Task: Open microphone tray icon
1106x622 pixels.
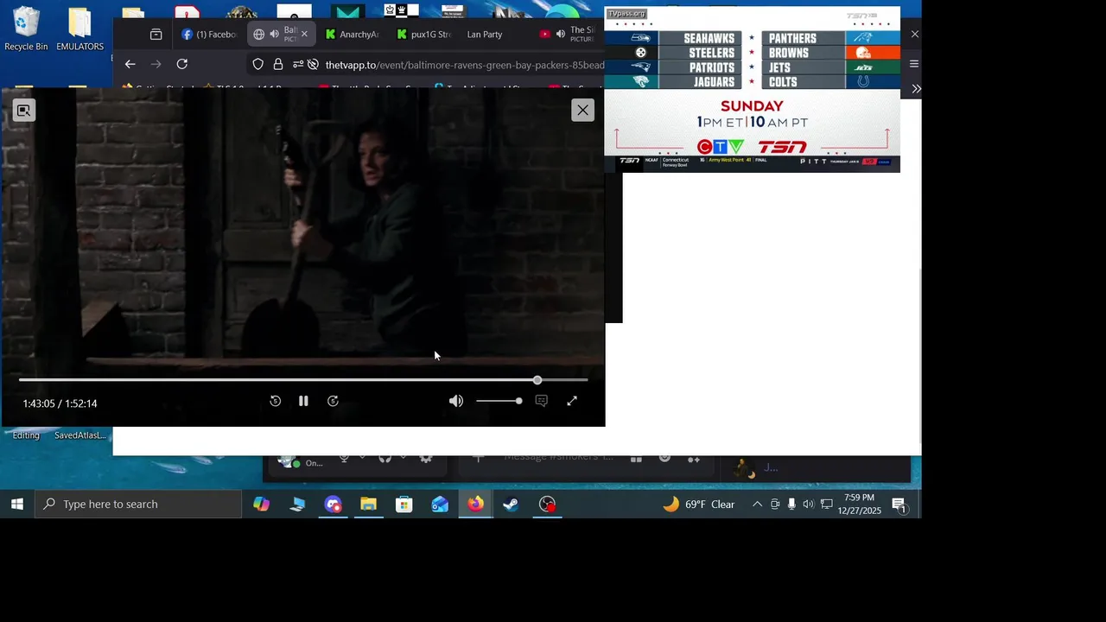Action: (x=791, y=505)
